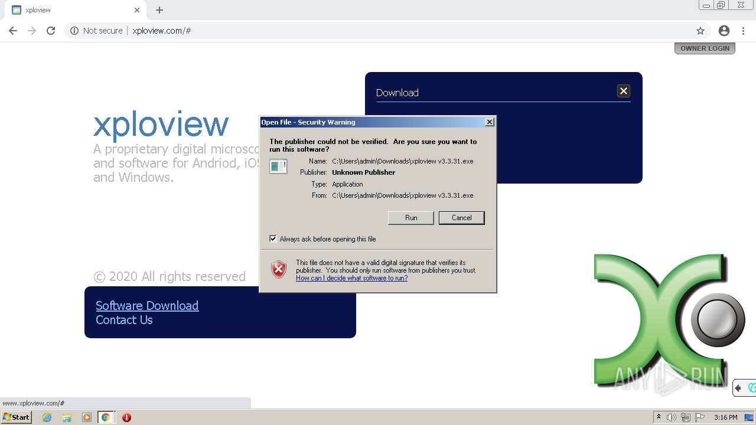The image size is (756, 425).
Task: Expand side panel arrow at right edge
Action: coord(738,388)
